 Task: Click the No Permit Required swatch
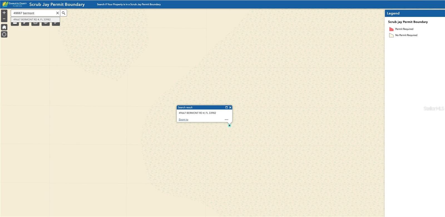(x=391, y=35)
